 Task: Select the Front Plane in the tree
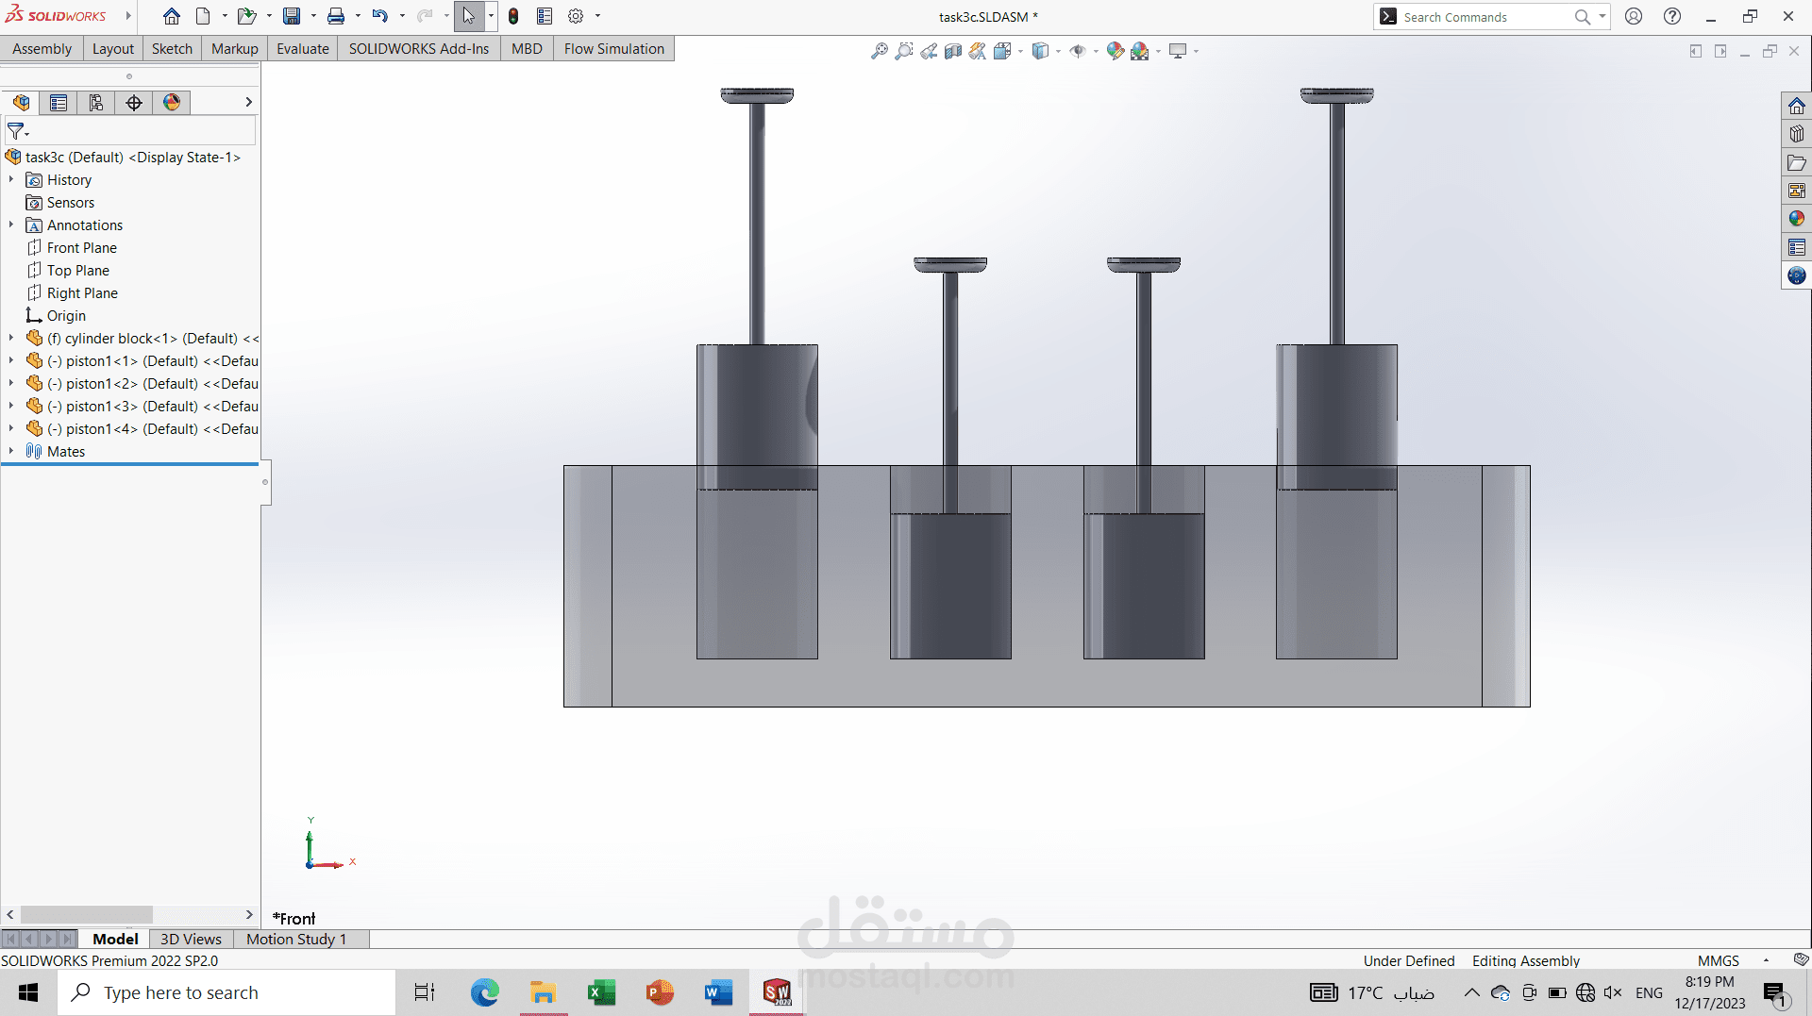pos(82,247)
